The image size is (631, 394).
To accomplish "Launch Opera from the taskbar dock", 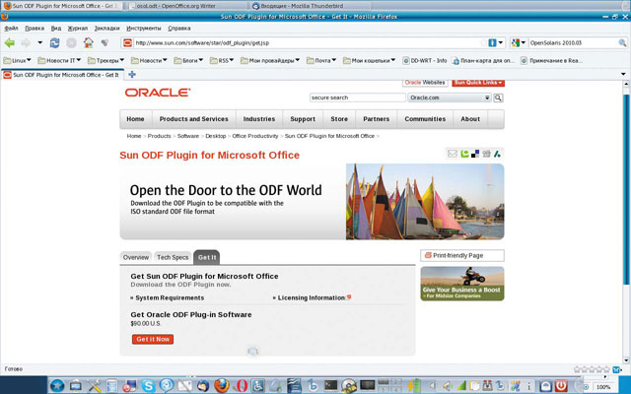I will click(242, 386).
